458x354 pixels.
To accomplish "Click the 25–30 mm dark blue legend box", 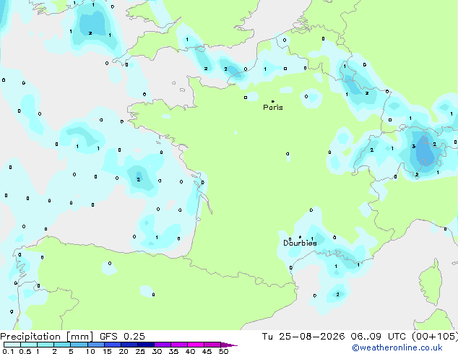I will point(146,345).
